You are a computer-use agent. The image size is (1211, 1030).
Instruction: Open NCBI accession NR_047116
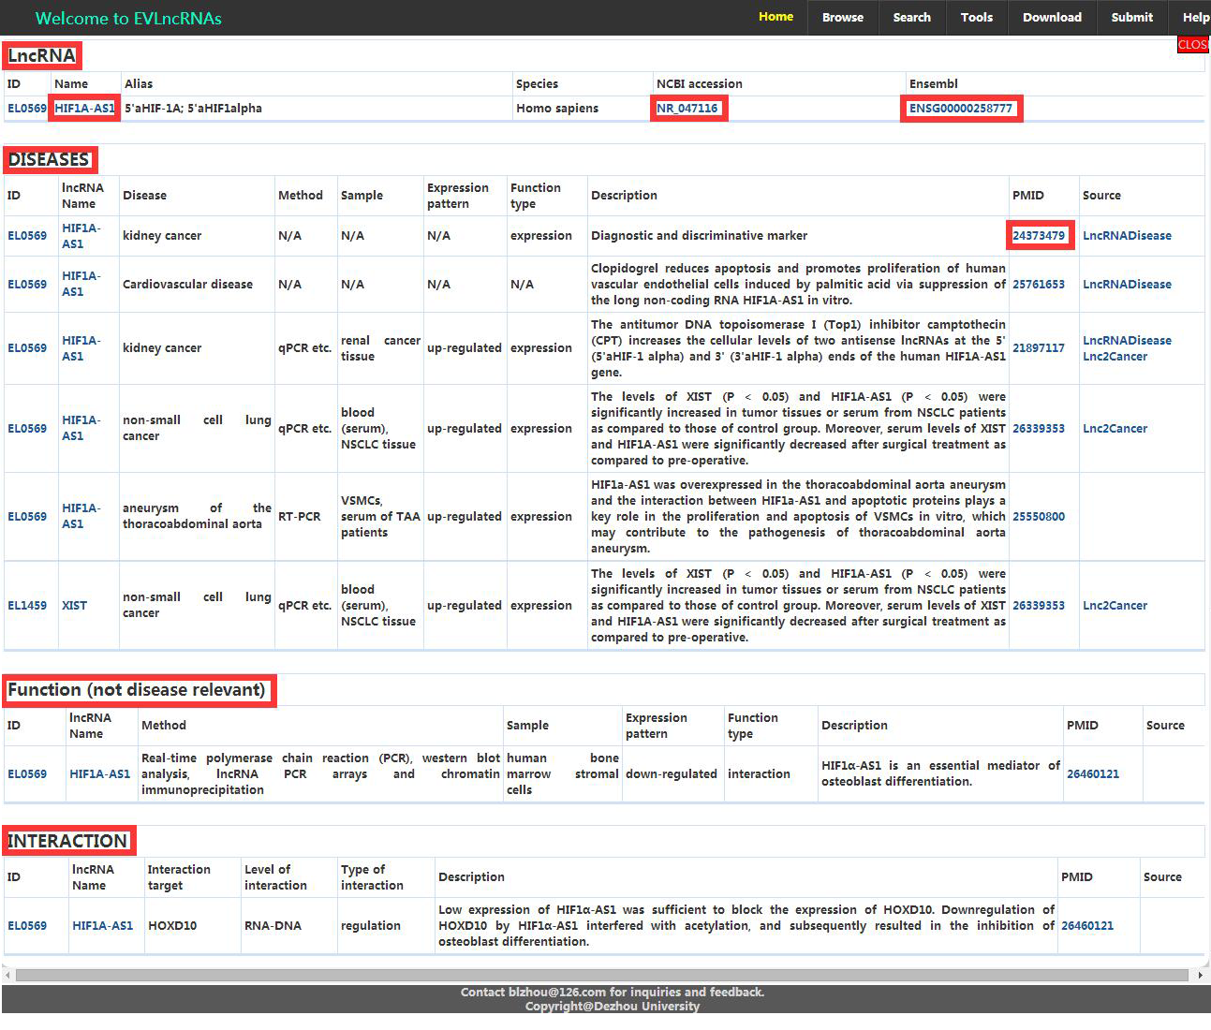(x=687, y=108)
